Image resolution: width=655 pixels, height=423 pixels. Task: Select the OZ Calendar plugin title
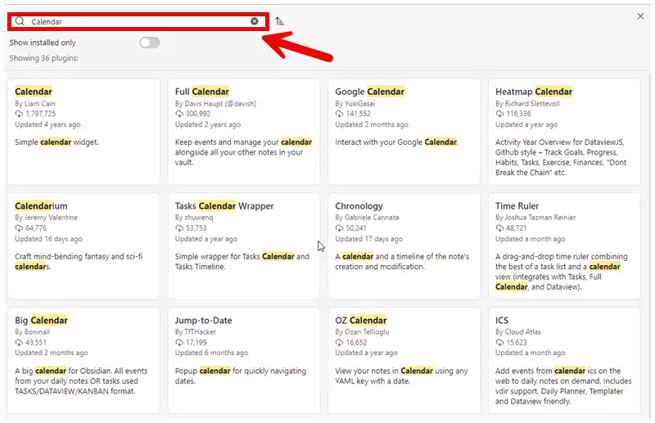click(x=360, y=320)
